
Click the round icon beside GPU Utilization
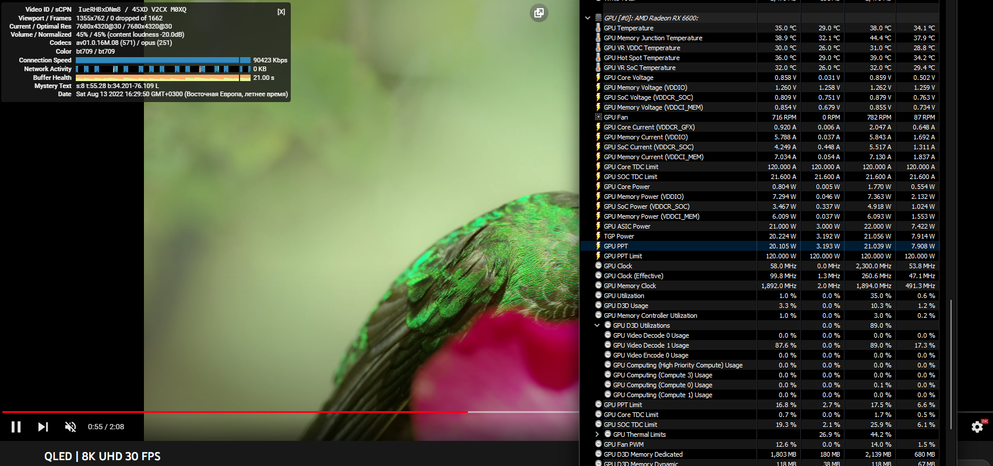[x=598, y=296]
